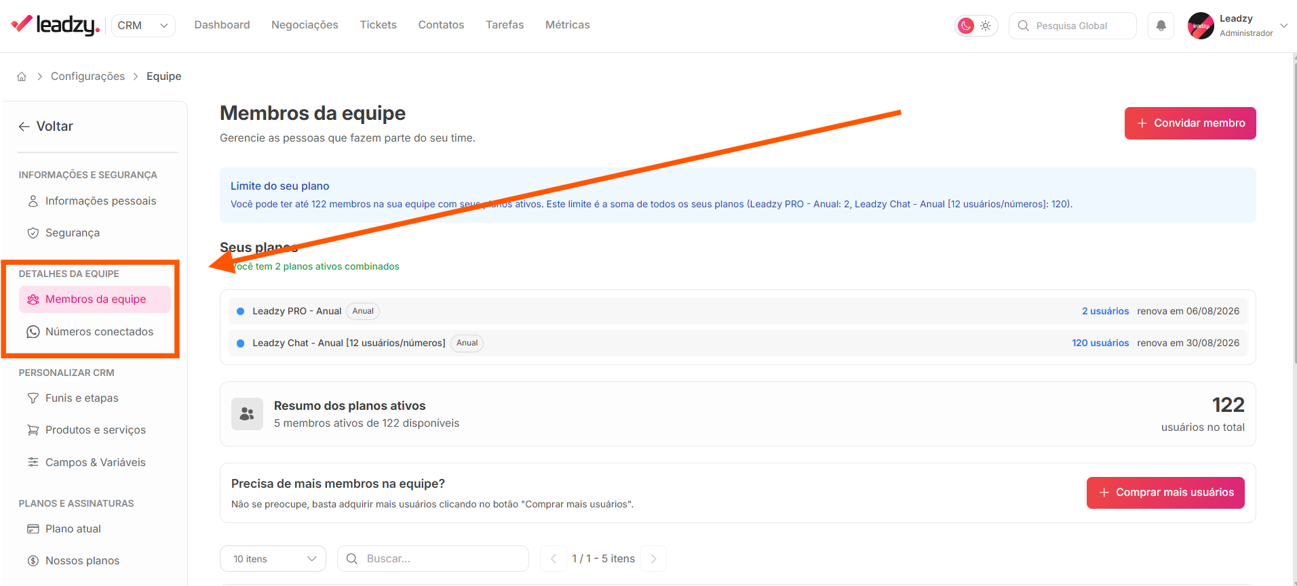Screen dimensions: 1297x586
Task: Open the Métricas menu
Action: click(567, 25)
